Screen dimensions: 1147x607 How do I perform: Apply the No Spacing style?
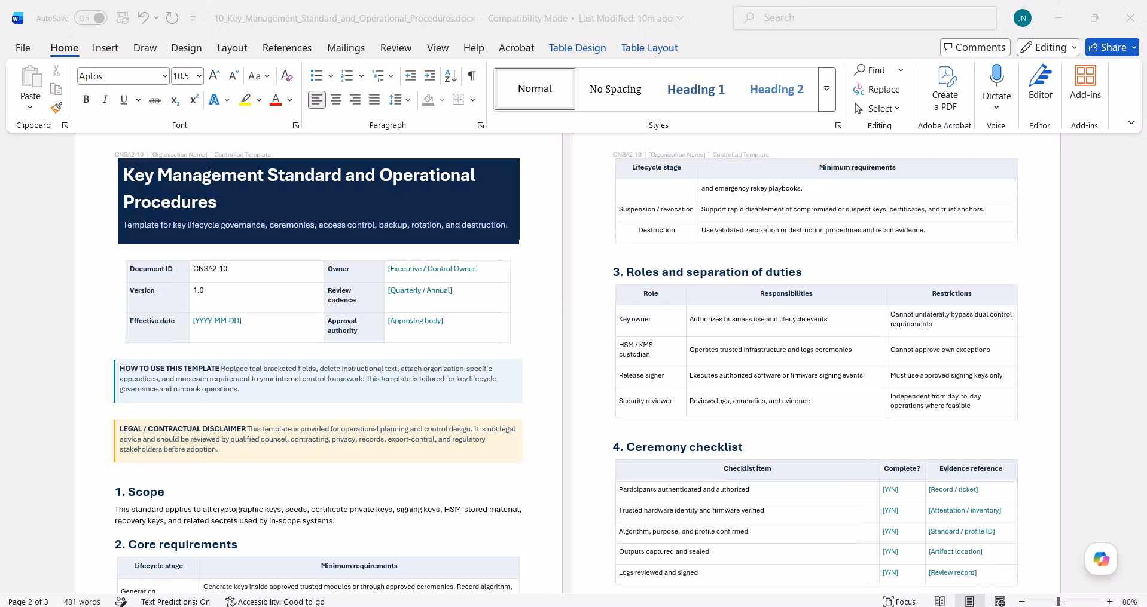click(x=615, y=89)
